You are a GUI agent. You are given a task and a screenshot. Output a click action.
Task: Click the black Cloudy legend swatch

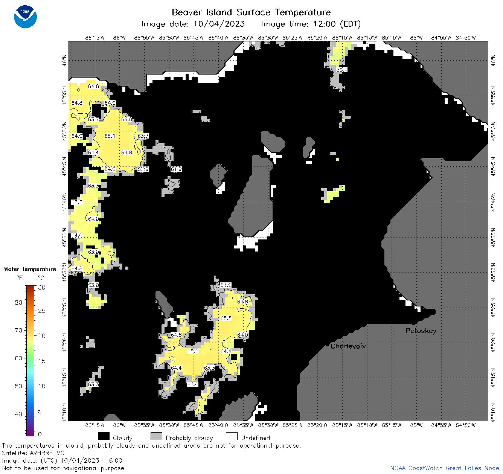pyautogui.click(x=104, y=436)
